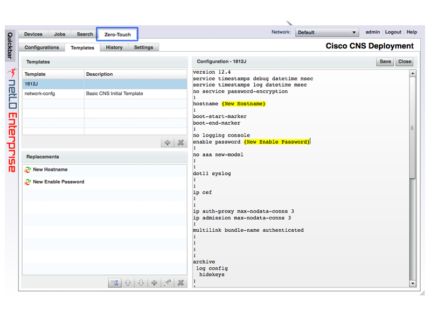
Task: Click 'no service password-encryption' line
Action: (240, 91)
